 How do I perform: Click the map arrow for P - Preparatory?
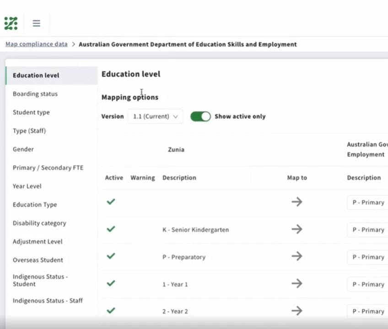[296, 257]
